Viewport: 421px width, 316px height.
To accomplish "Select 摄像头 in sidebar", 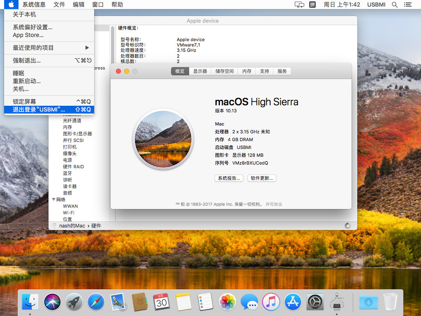I will pos(70,153).
